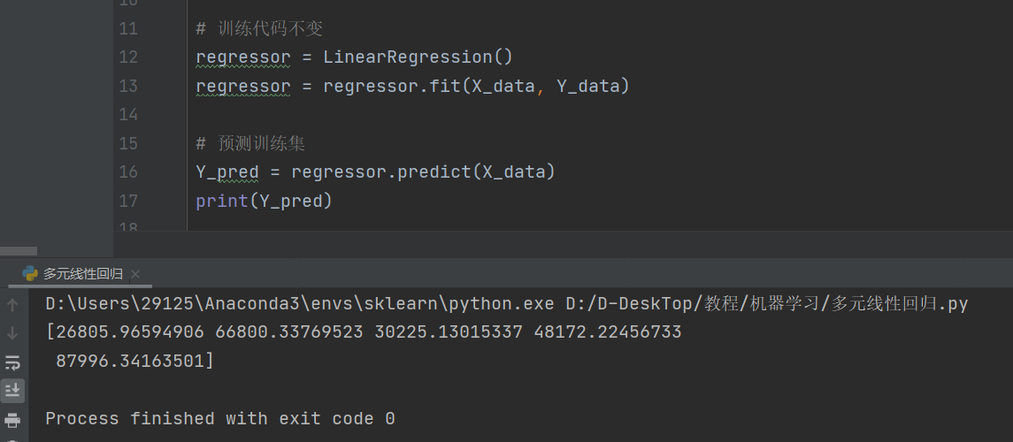1013x442 pixels.
Task: Click the print keyword on line 17
Action: [x=222, y=202]
